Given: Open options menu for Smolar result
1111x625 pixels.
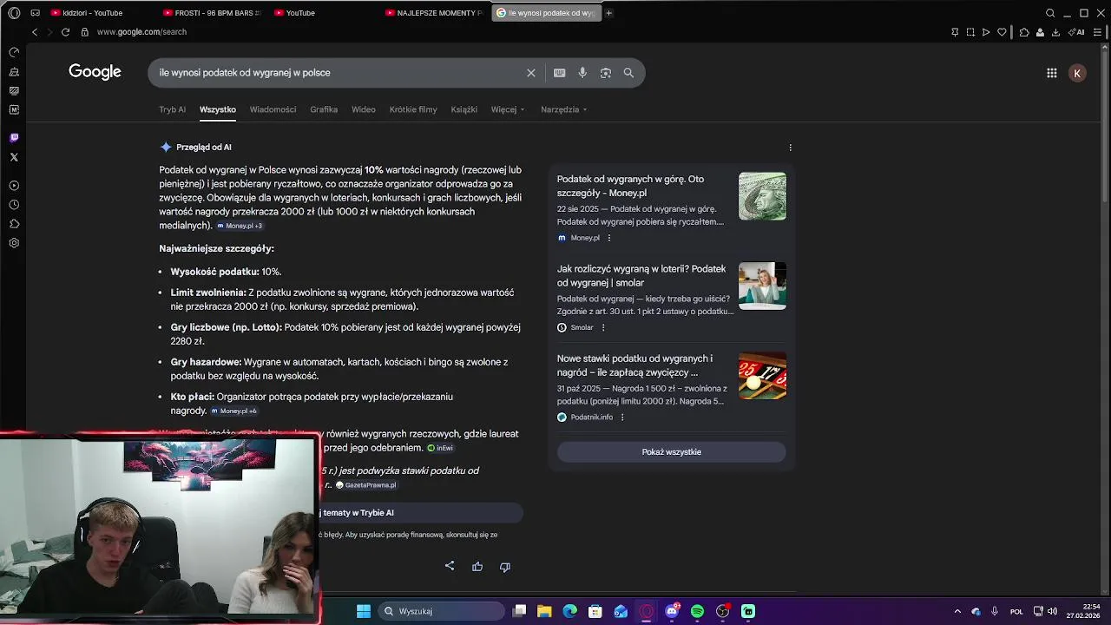Looking at the screenshot, I should 603,327.
